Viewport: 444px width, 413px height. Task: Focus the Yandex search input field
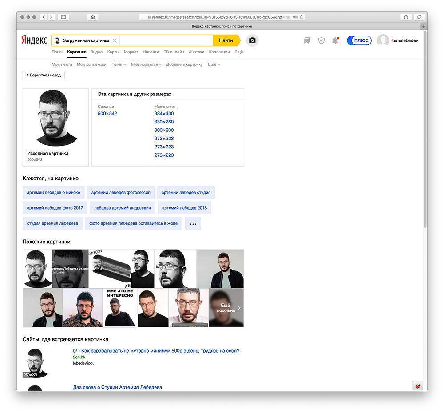tap(166, 40)
